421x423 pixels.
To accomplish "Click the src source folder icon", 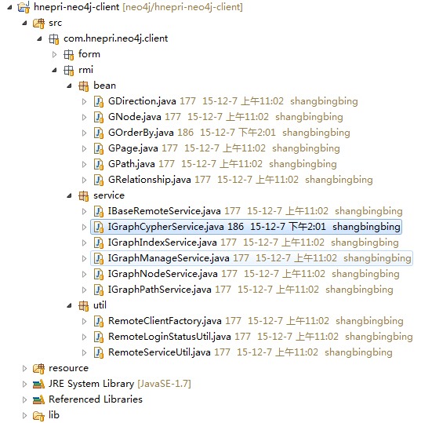I will [x=38, y=24].
